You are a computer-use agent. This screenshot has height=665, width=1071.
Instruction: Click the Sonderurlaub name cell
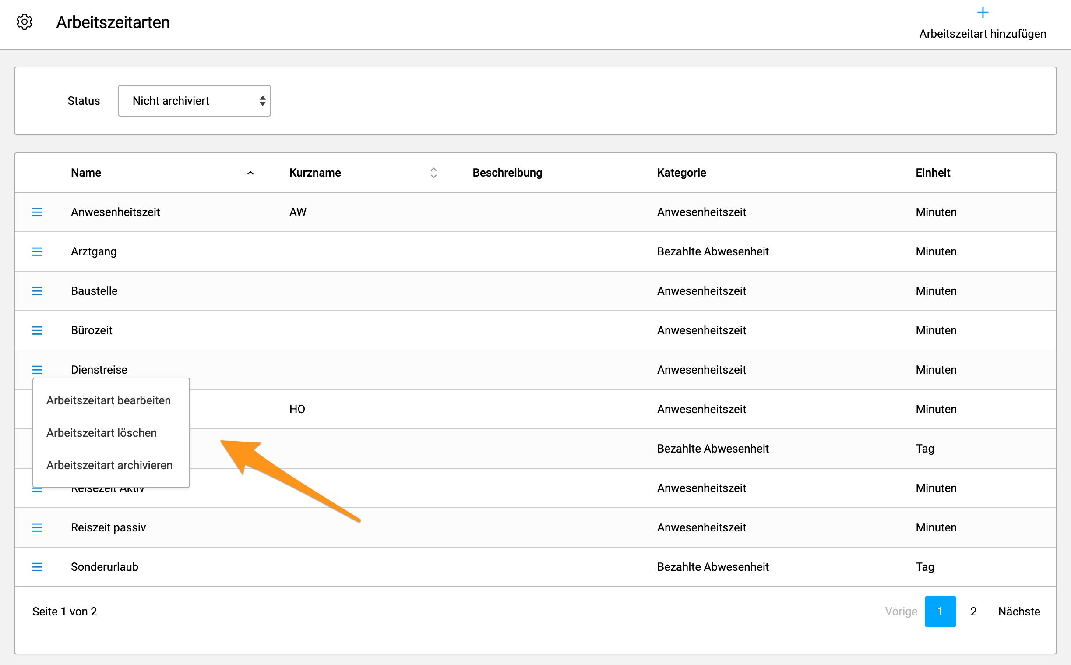(x=105, y=567)
